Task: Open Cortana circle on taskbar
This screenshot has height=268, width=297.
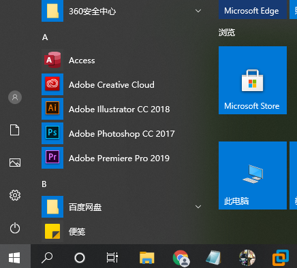Action: (80, 258)
